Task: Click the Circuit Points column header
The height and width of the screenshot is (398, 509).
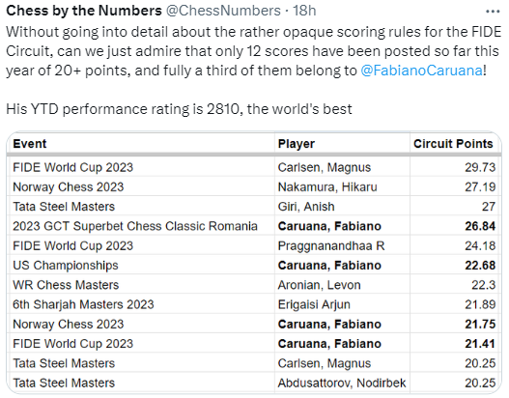Action: (455, 144)
